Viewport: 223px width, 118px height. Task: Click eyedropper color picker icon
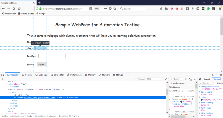click(x=166, y=79)
